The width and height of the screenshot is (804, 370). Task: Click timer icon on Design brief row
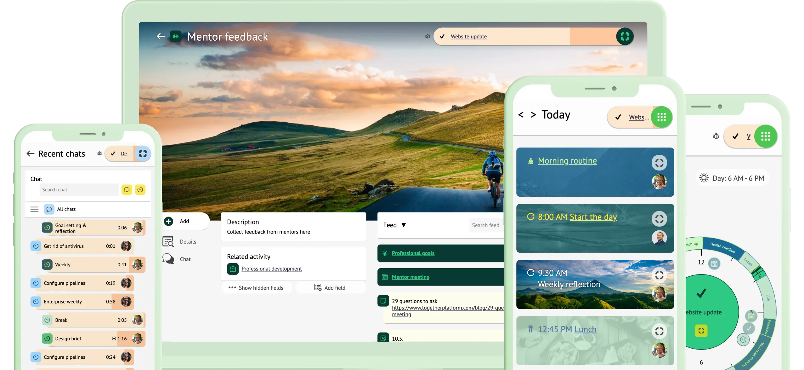tap(47, 338)
